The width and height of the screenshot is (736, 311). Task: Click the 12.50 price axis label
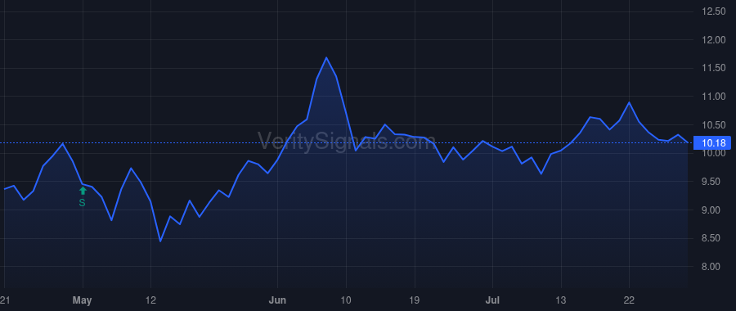[713, 11]
